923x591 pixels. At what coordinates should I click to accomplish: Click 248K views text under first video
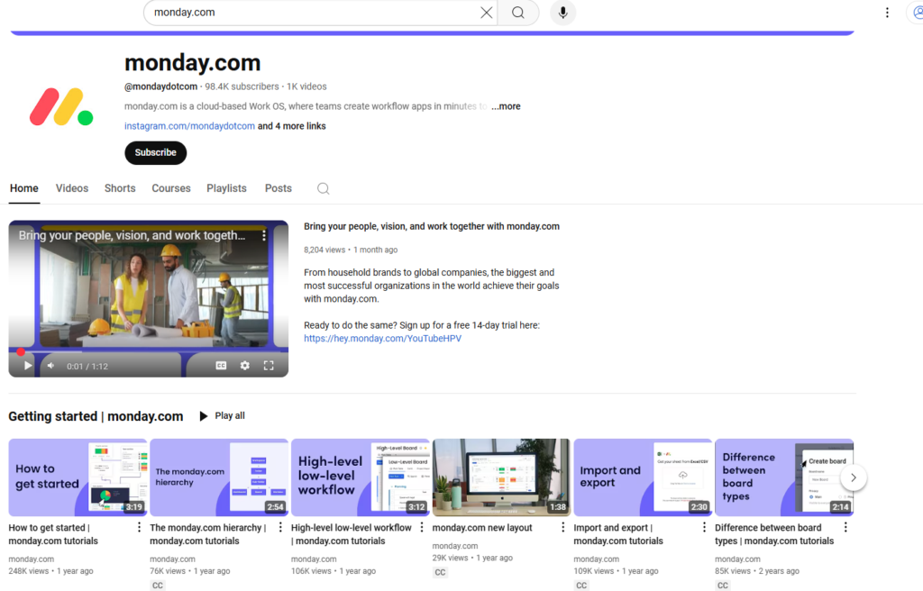pos(29,571)
